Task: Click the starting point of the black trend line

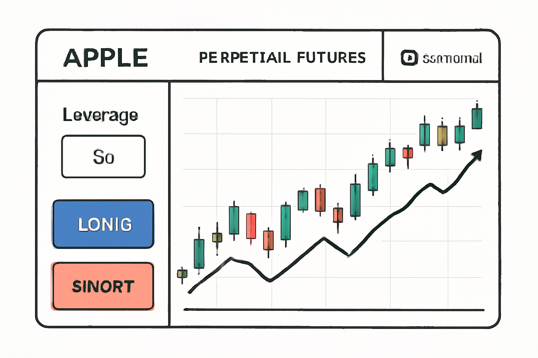Action: tap(190, 292)
